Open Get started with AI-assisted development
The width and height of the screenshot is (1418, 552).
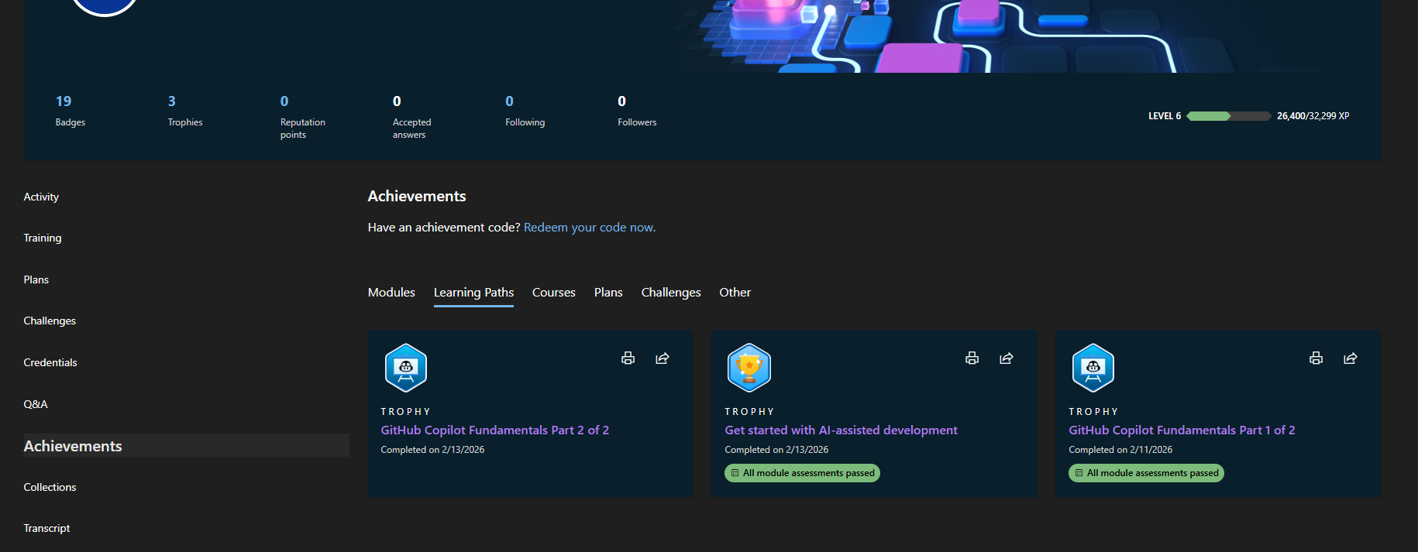point(841,430)
